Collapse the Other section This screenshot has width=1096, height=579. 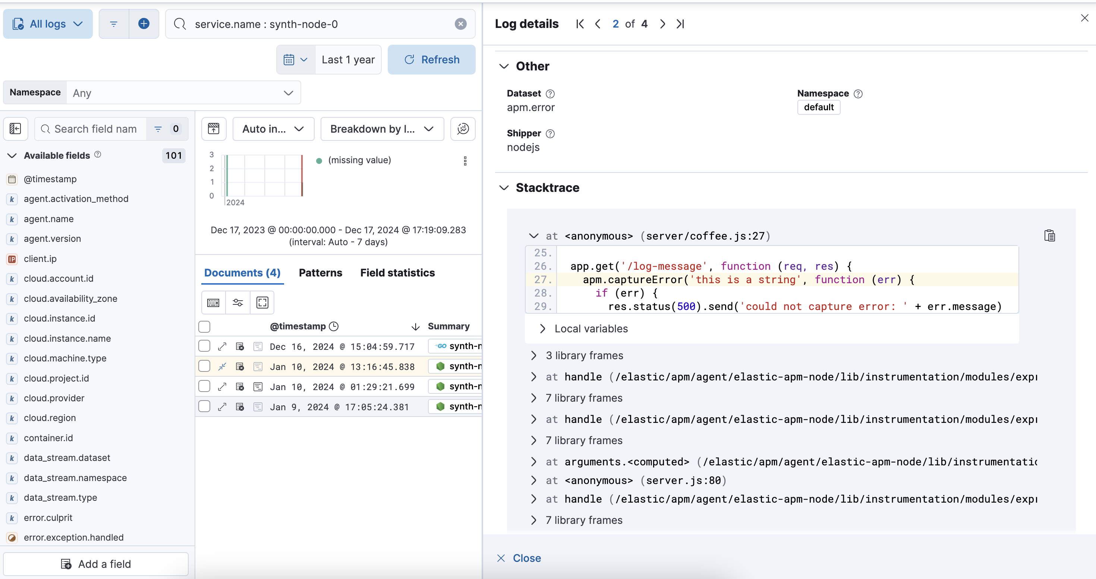(504, 66)
